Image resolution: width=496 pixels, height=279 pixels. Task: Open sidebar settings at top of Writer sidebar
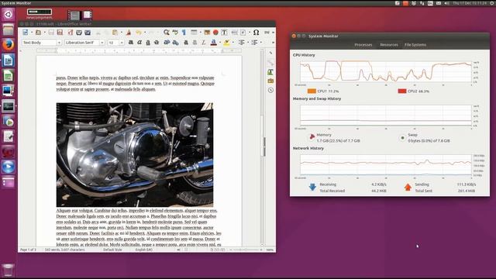[x=270, y=53]
